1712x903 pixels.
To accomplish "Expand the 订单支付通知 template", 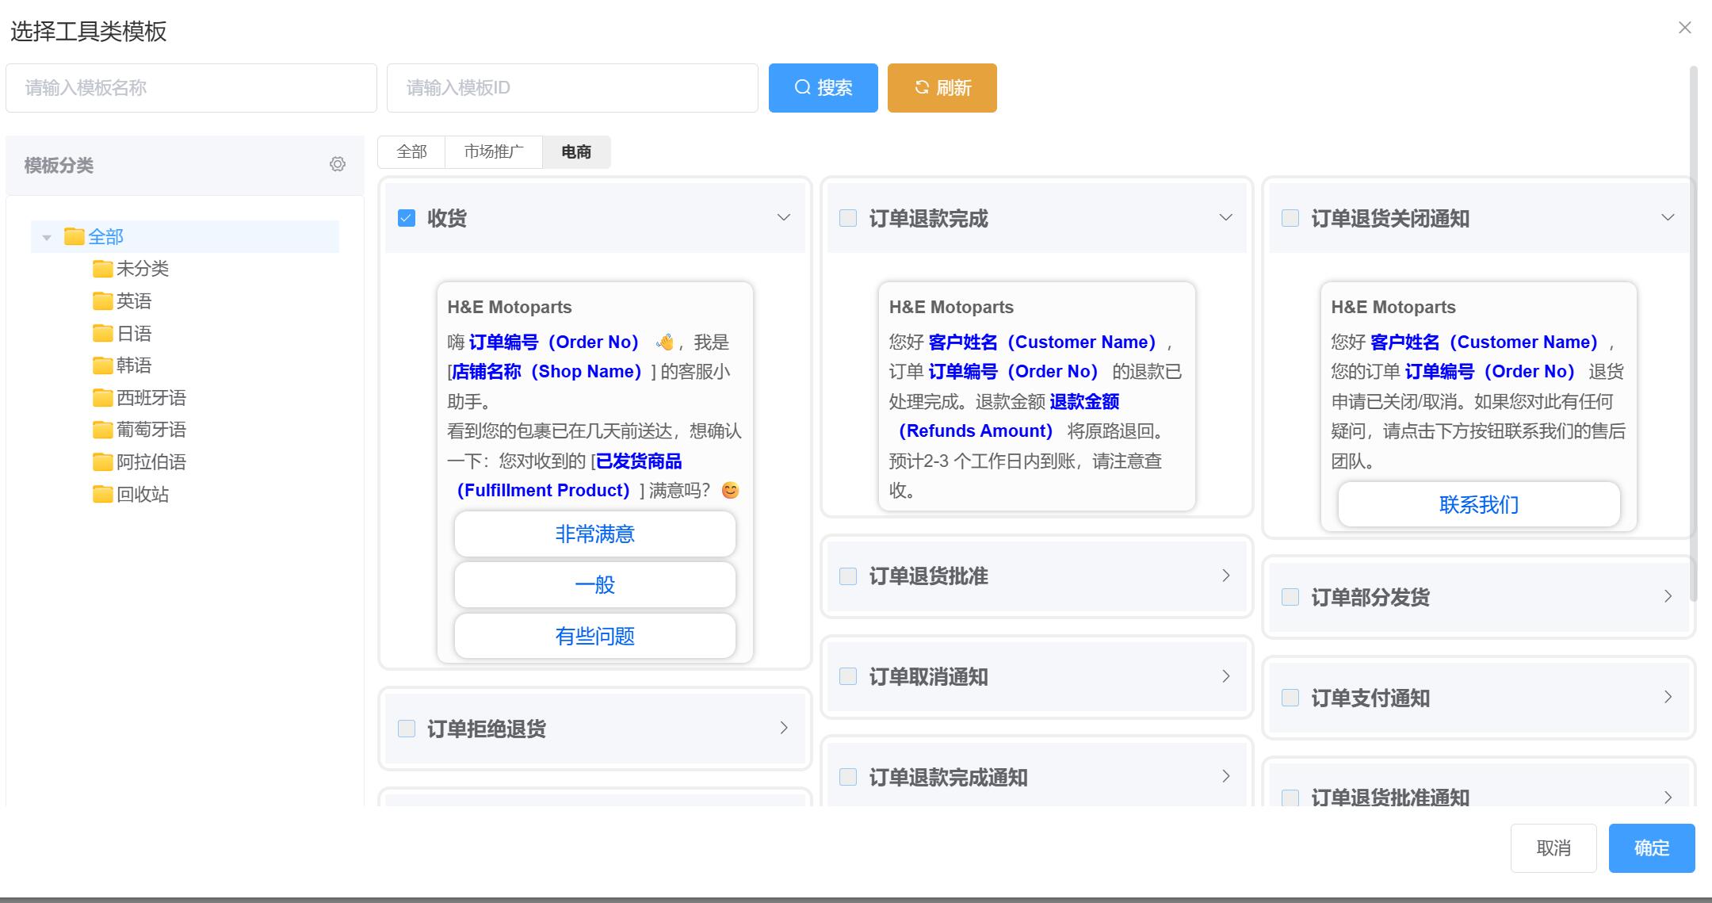I will point(1668,698).
